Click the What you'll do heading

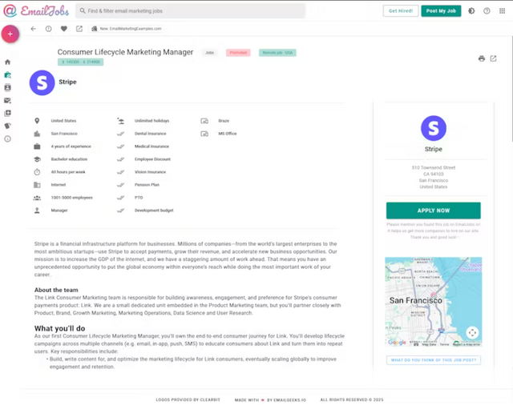pyautogui.click(x=60, y=329)
